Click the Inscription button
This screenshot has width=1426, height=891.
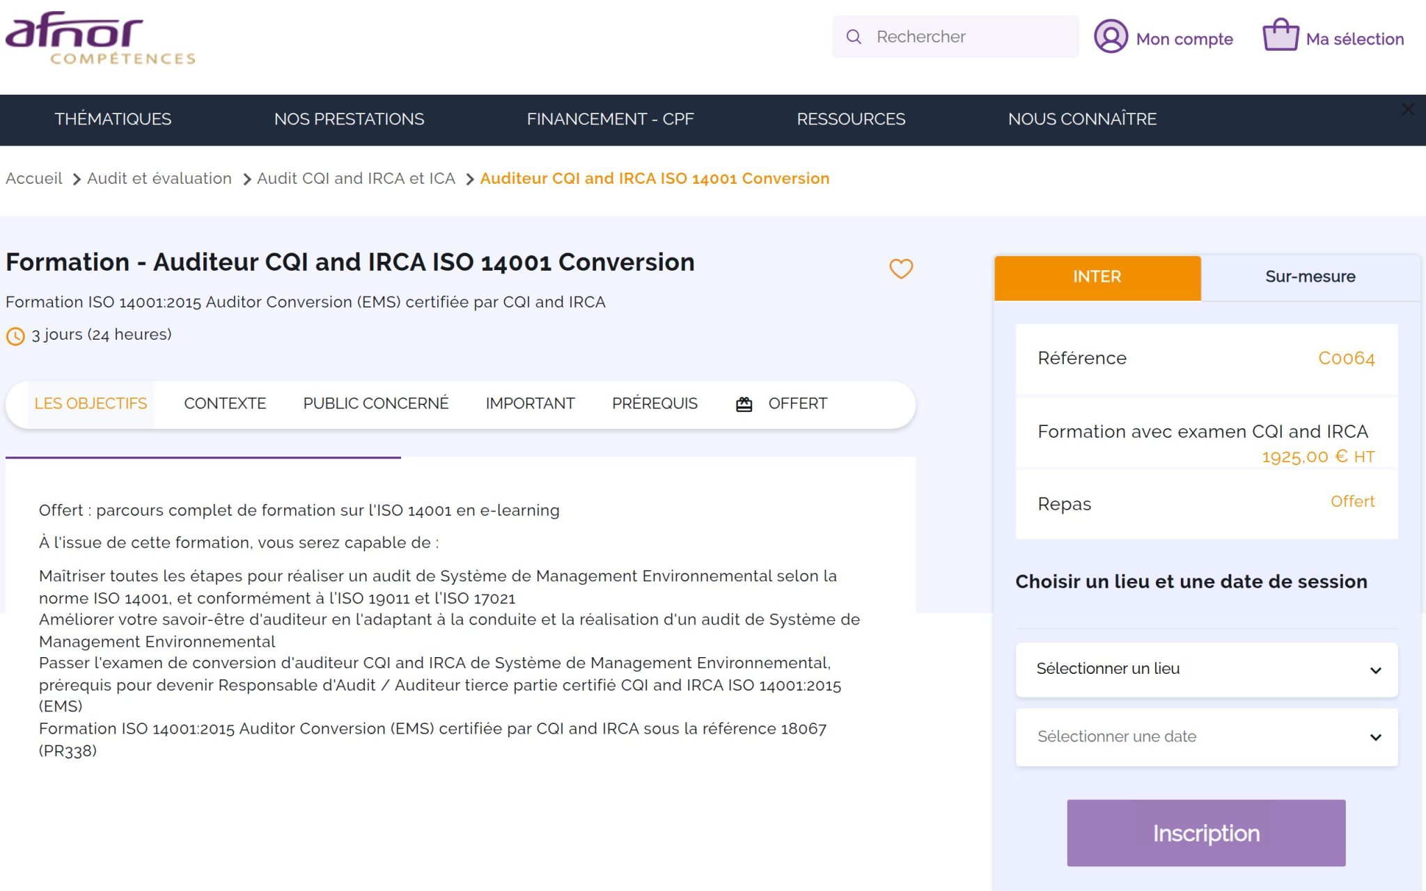[x=1206, y=833]
